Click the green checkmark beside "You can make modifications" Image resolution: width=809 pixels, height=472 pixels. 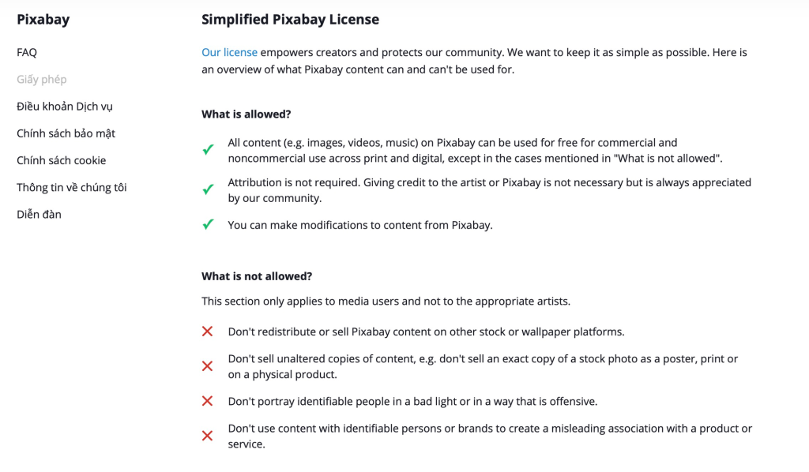209,225
